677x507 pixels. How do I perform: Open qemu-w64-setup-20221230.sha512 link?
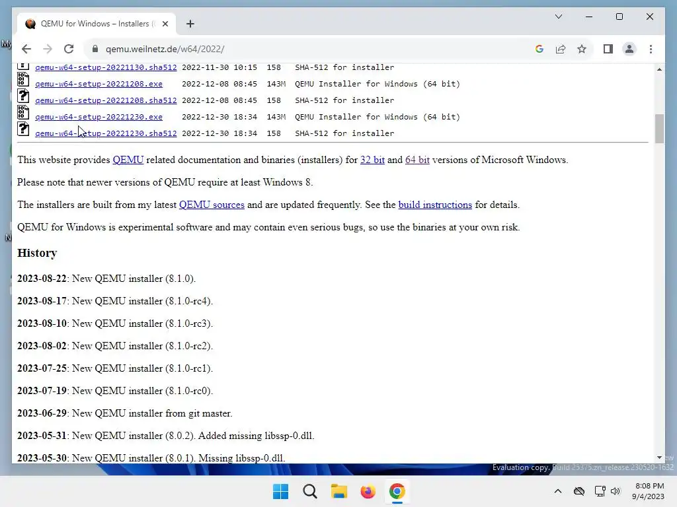coord(106,133)
